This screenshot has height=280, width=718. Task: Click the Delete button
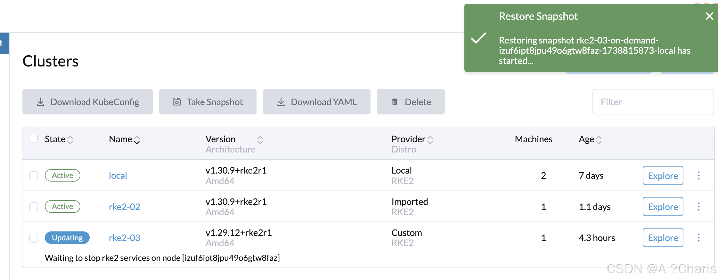(411, 102)
